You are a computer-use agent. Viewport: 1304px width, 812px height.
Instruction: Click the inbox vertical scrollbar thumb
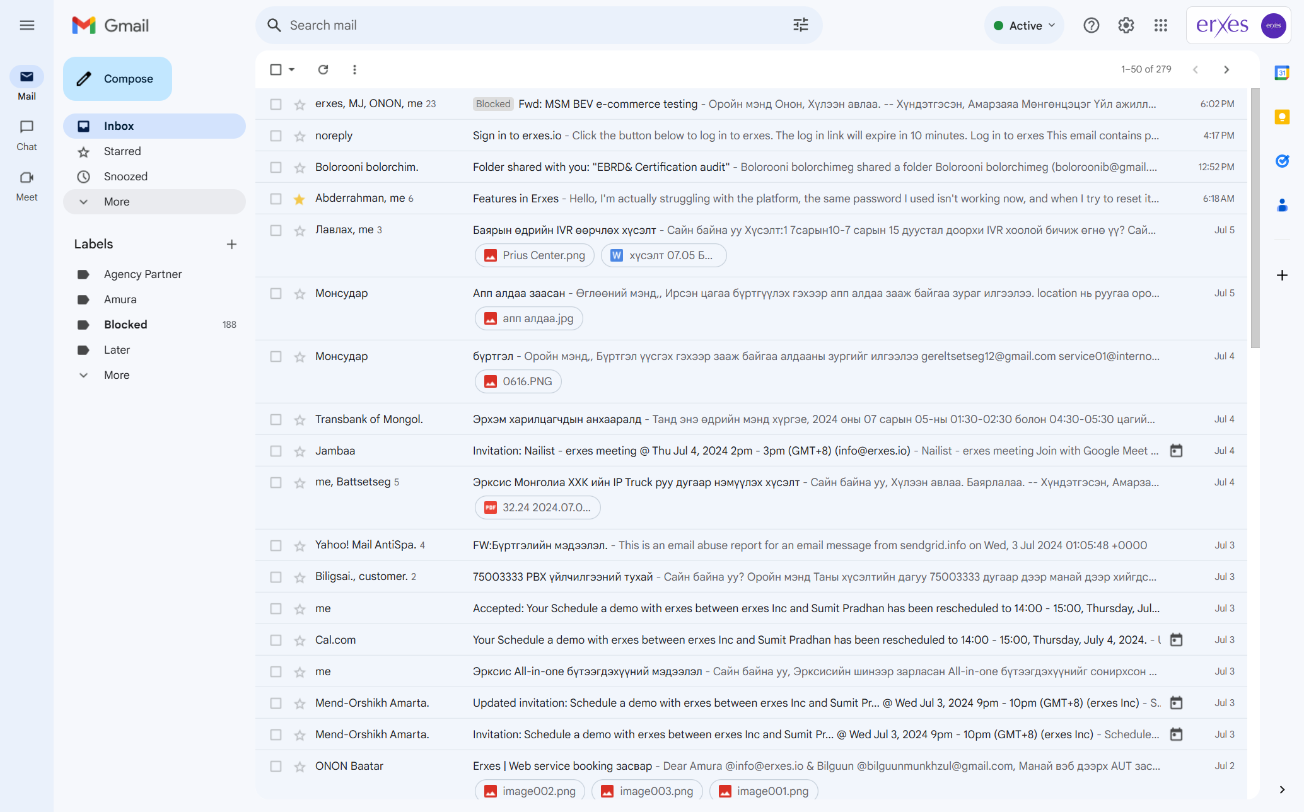[1255, 218]
